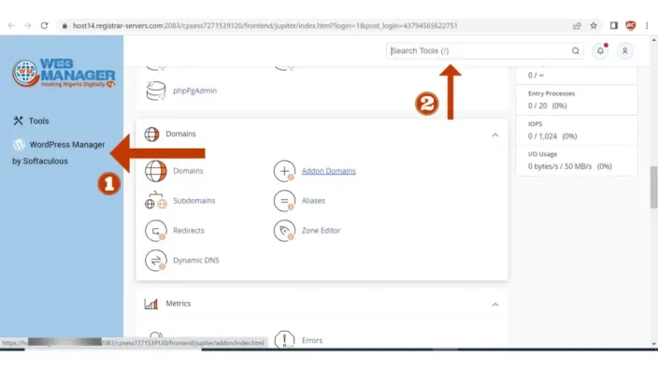658x370 pixels.
Task: Click the notifications bell icon
Action: point(600,50)
